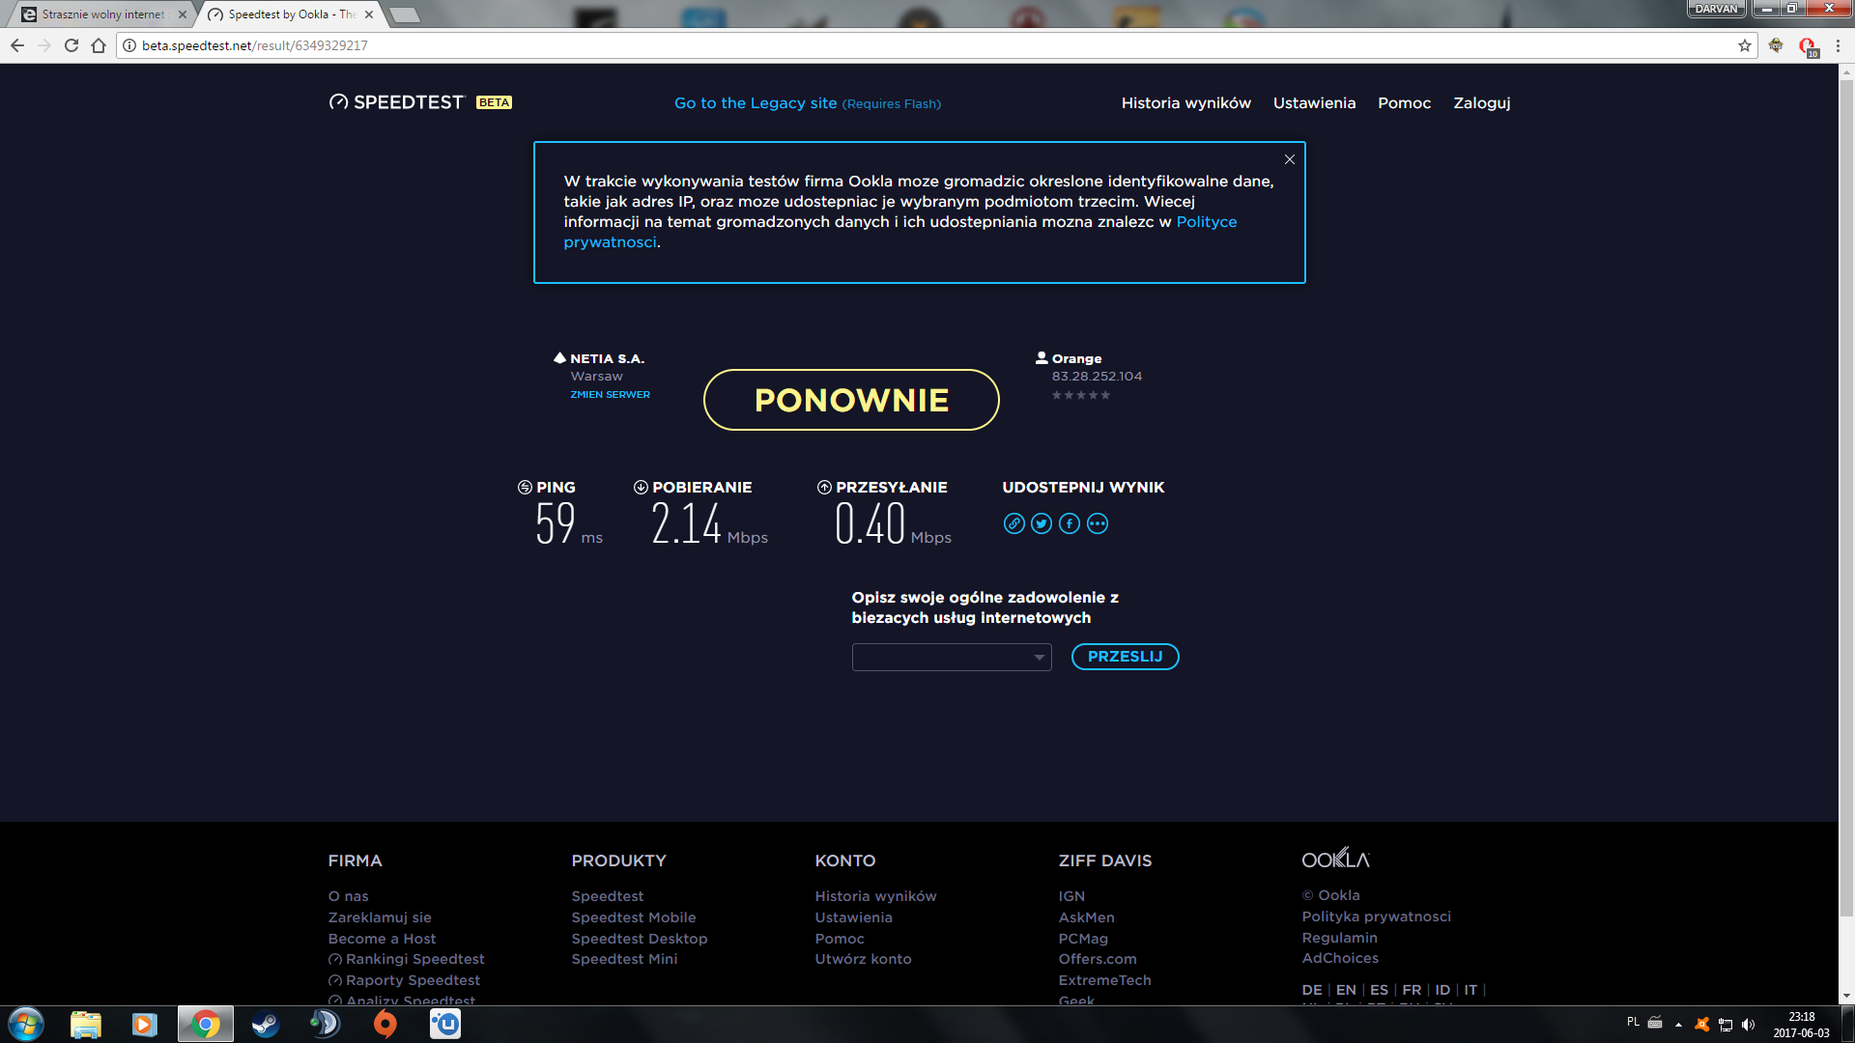Open 'Speedtest Desktop' footer link

(640, 939)
